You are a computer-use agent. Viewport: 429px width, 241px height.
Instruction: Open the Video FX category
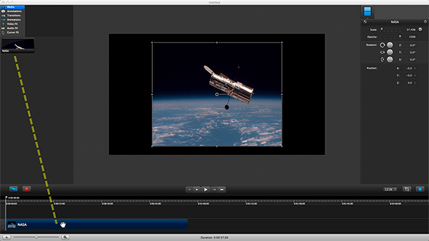pyautogui.click(x=13, y=24)
